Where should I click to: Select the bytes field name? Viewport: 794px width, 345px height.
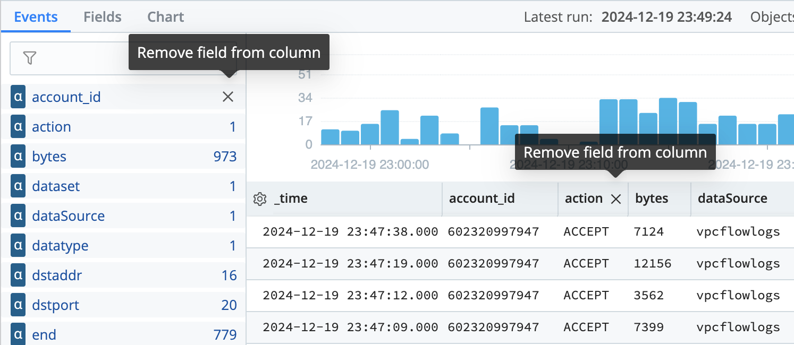(49, 157)
